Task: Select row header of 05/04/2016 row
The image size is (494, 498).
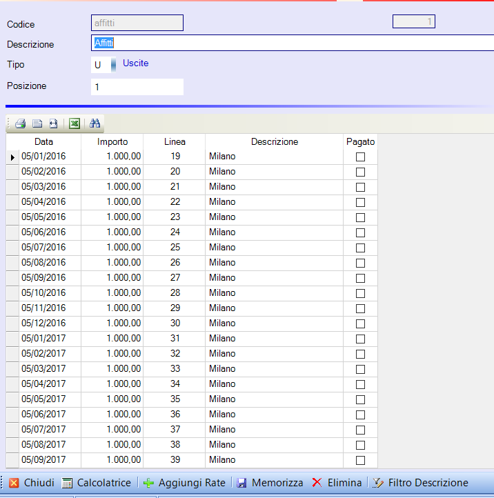Action: click(12, 202)
